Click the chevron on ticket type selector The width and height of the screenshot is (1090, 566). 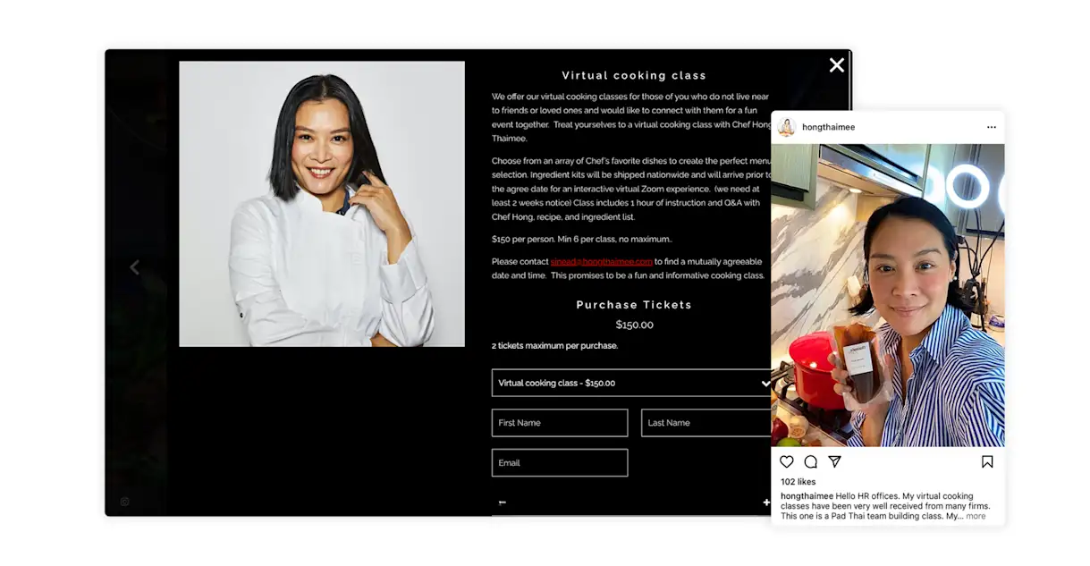pos(765,383)
